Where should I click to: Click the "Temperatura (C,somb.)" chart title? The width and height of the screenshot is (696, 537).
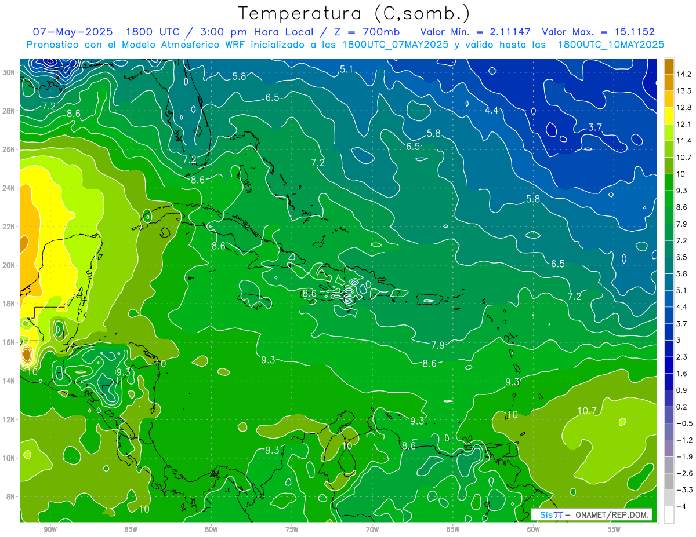tap(354, 13)
